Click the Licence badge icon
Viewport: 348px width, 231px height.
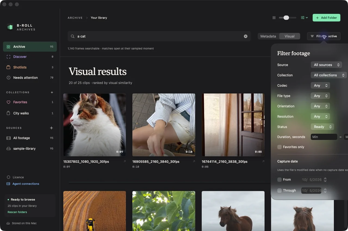pos(8,177)
